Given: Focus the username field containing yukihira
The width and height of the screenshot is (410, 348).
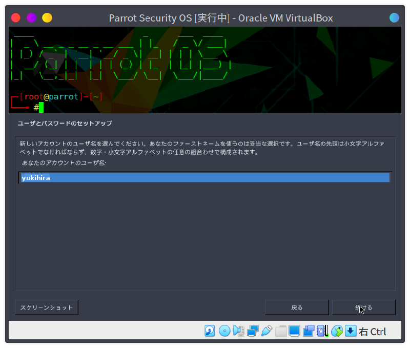Looking at the screenshot, I should coord(205,178).
